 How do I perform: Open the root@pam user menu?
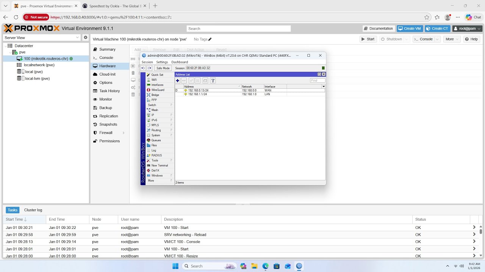(x=467, y=29)
